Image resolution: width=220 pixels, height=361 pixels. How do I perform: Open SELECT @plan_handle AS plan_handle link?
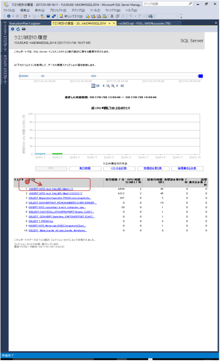(x=57, y=231)
